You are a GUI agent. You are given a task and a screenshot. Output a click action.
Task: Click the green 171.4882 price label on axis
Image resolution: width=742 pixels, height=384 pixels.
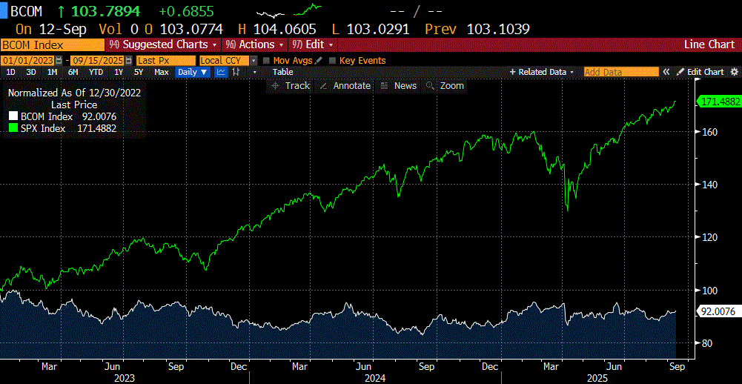719,101
